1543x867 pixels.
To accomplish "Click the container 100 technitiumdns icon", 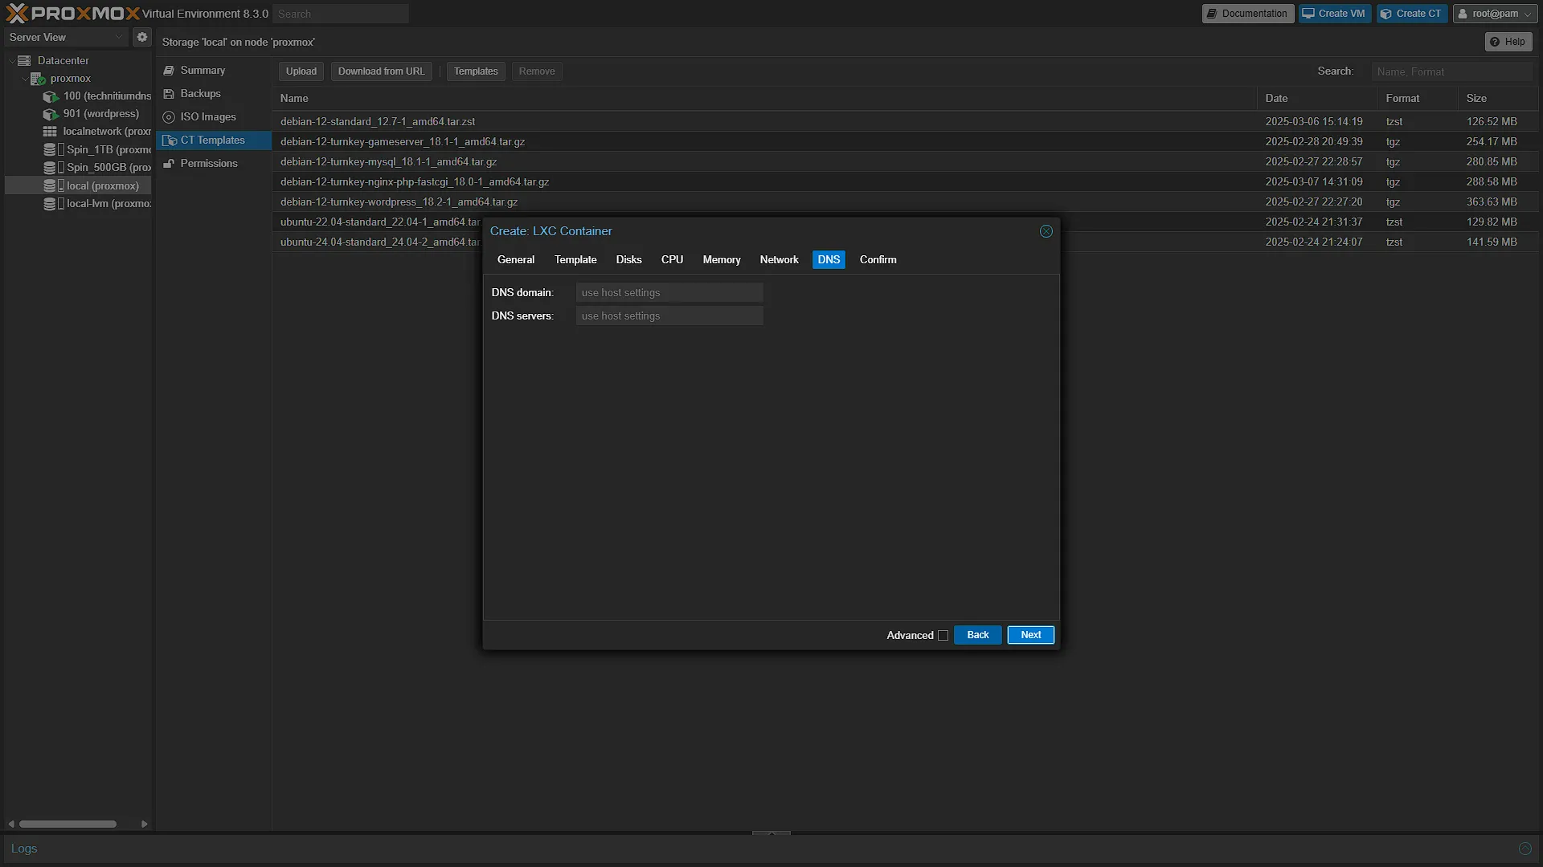I will click(x=51, y=96).
